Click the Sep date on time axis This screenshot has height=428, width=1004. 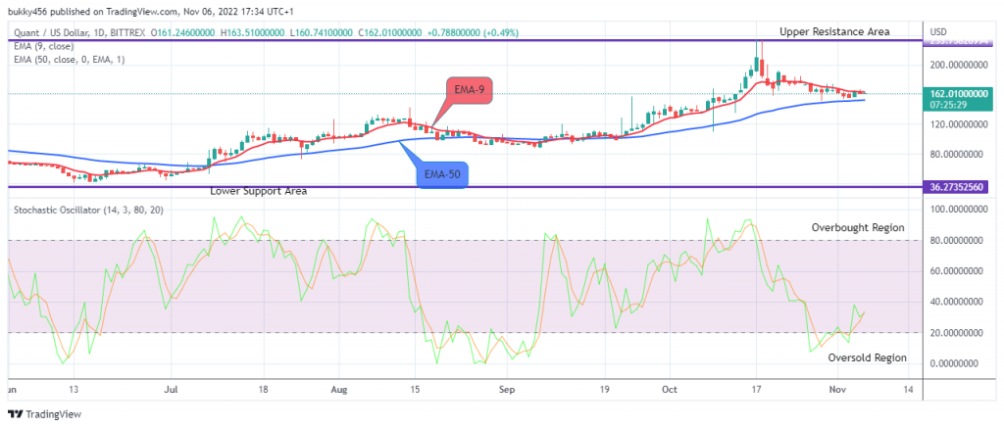point(507,389)
